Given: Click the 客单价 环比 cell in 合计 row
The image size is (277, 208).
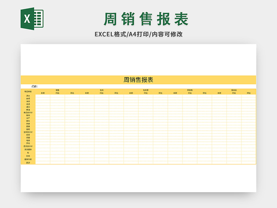Looking at the screenshot, I should click(x=248, y=163).
